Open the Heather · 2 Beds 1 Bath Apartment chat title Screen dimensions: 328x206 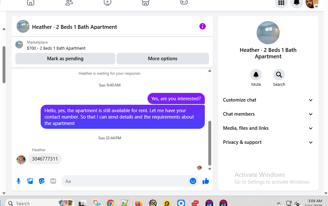(75, 27)
